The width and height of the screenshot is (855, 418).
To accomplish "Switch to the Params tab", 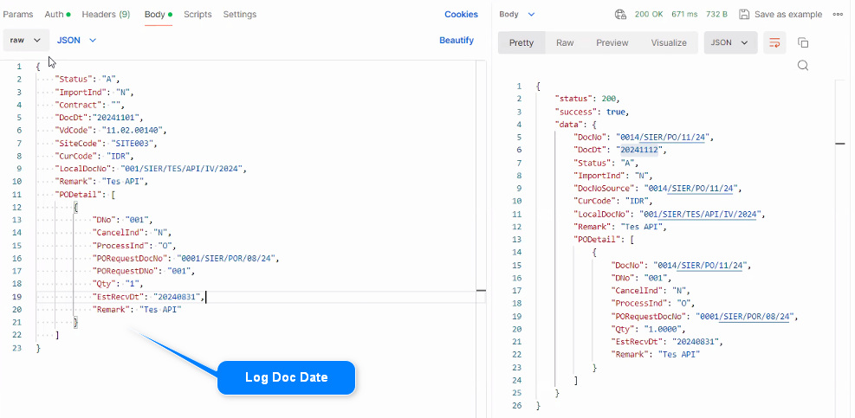I will coord(17,15).
